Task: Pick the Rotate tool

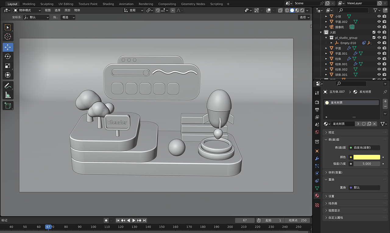Action: [8, 57]
